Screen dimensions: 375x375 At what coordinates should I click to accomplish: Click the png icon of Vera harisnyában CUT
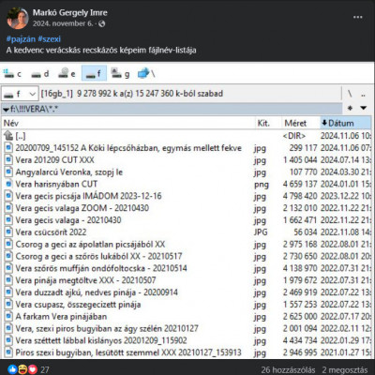coord(8,184)
